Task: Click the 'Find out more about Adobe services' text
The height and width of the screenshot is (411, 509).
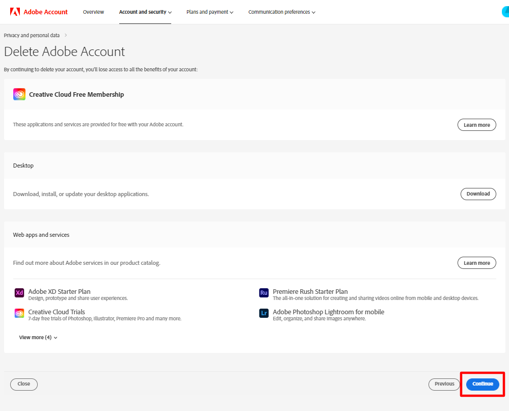Action: coord(87,263)
